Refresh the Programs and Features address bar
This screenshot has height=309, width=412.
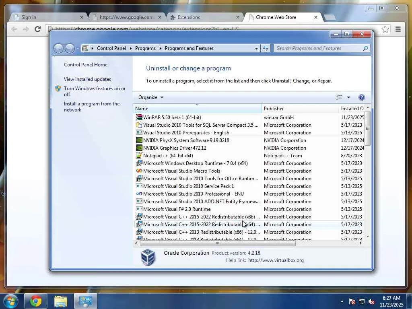tap(266, 48)
